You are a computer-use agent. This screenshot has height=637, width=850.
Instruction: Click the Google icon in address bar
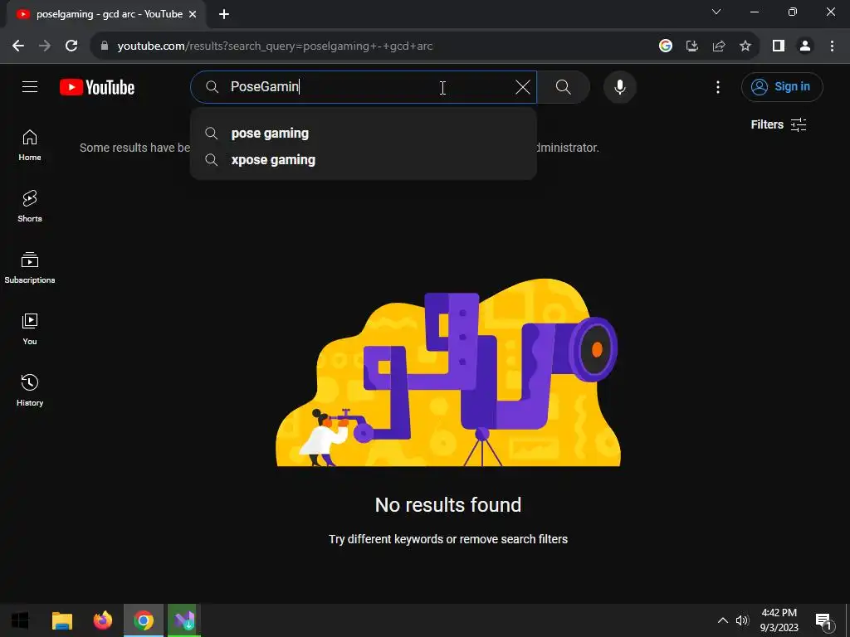(x=666, y=46)
